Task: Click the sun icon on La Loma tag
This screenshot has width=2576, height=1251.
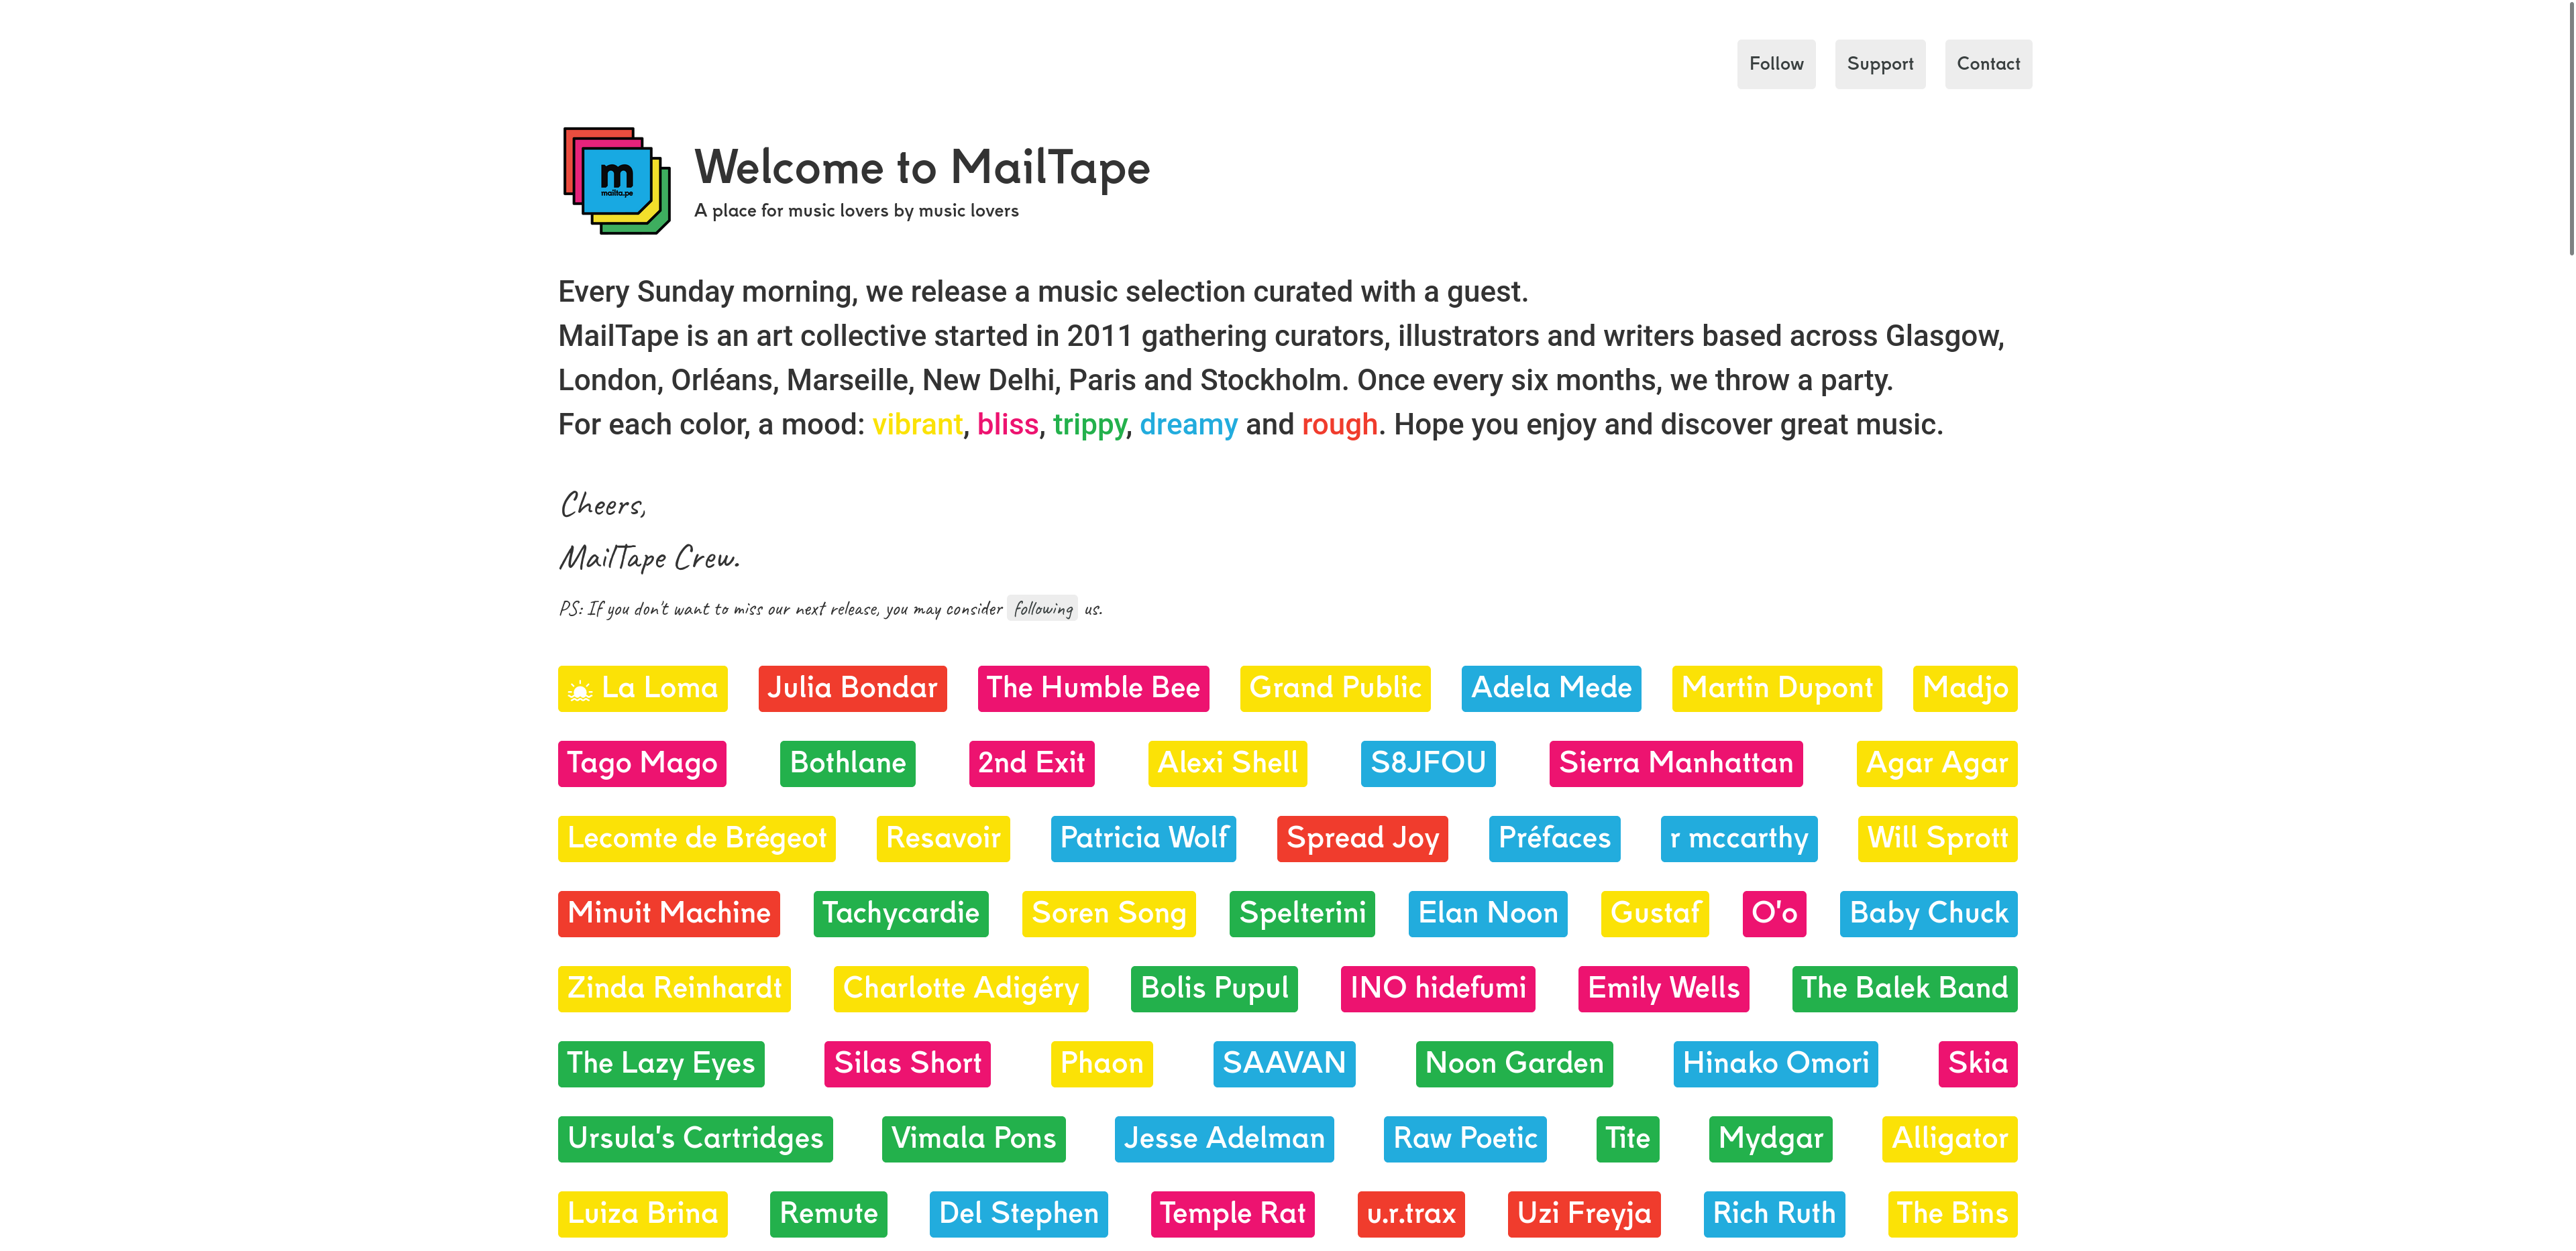Action: 580,689
